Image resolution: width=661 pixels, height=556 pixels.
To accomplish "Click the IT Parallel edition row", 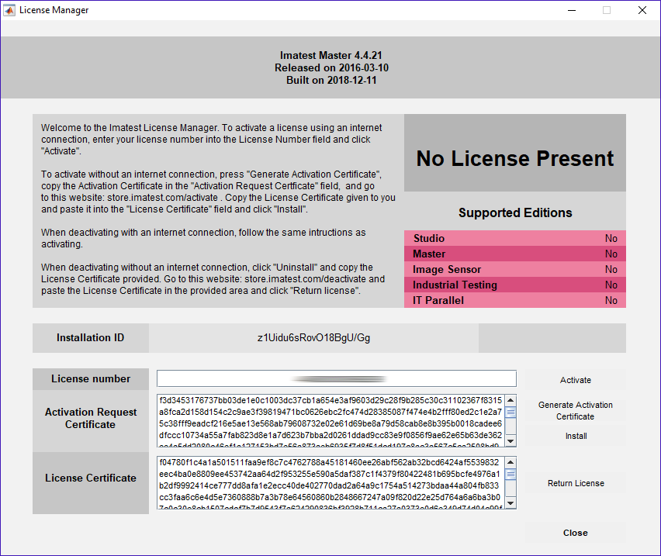I will pos(514,300).
